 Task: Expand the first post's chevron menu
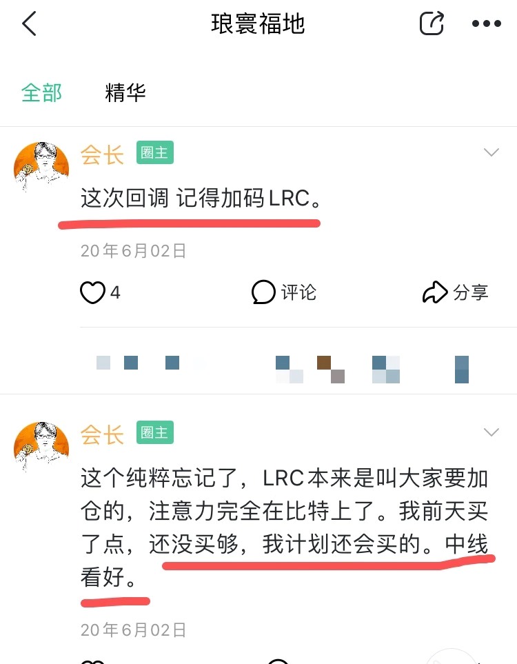tap(491, 152)
